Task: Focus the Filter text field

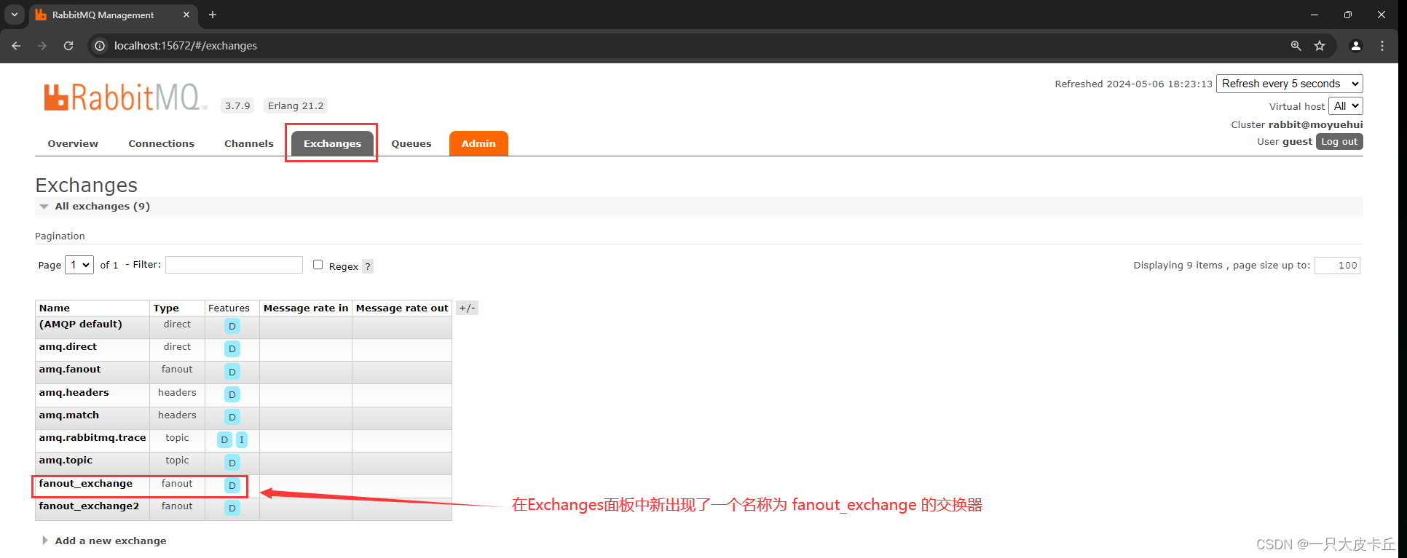Action: pyautogui.click(x=234, y=265)
